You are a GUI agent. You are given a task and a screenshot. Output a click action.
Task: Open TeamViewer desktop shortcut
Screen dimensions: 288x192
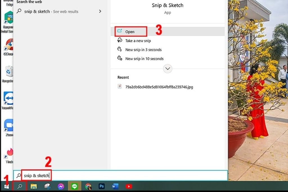[x=8, y=101]
